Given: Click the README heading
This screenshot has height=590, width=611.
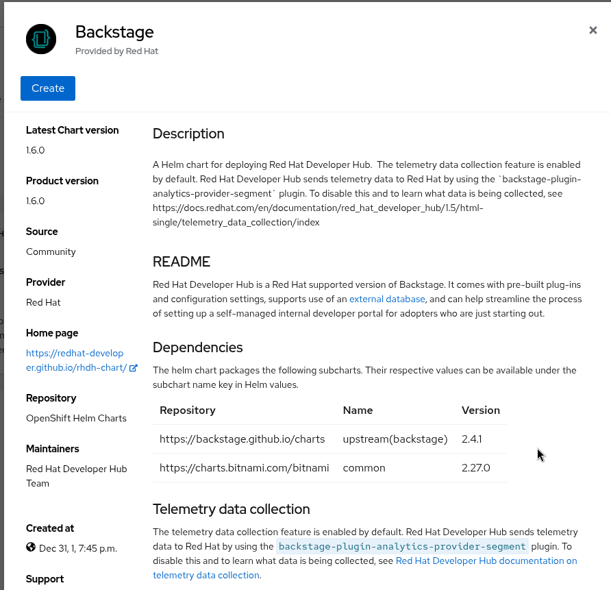Looking at the screenshot, I should (x=182, y=262).
